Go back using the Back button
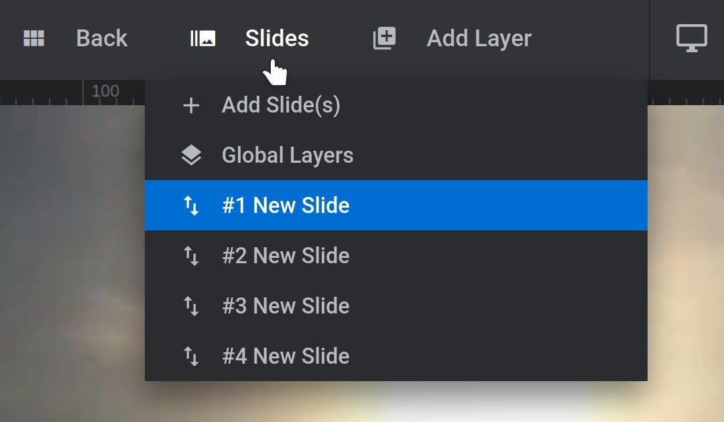The image size is (724, 422). 102,38
